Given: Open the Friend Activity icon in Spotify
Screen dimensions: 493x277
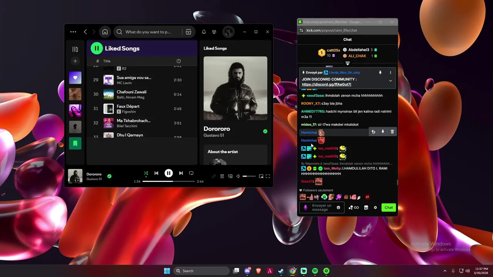Looking at the screenshot, I should coord(214,32).
